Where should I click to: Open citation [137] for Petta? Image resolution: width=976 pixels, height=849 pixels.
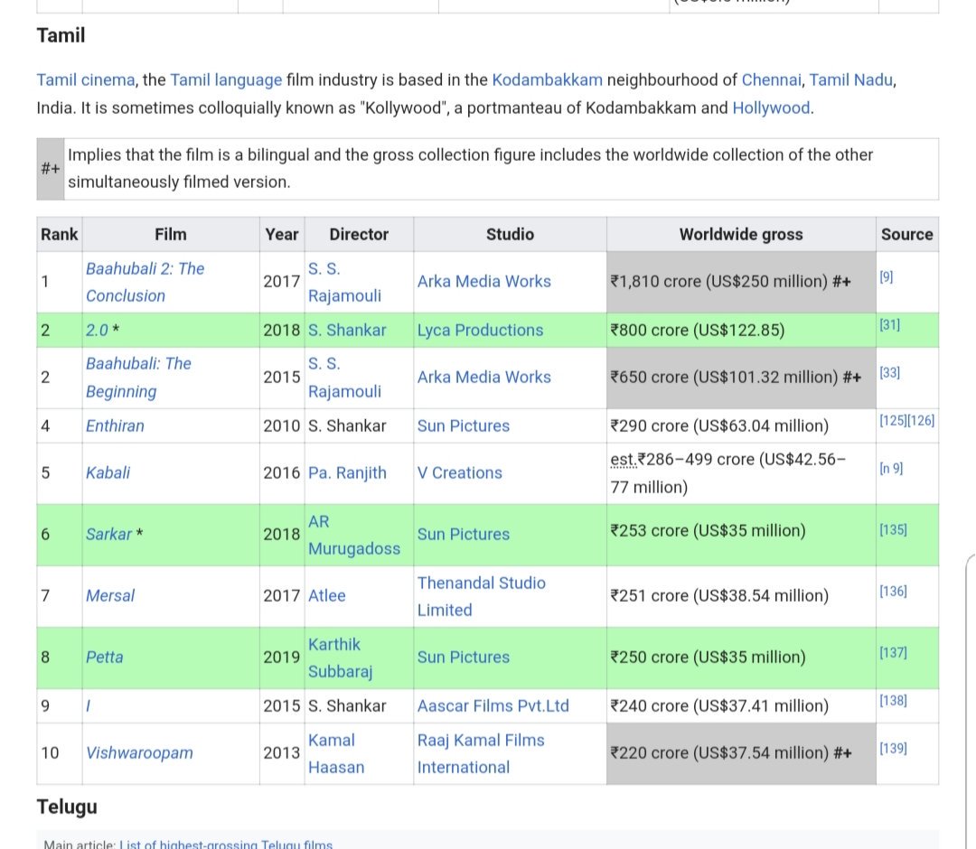pos(893,652)
